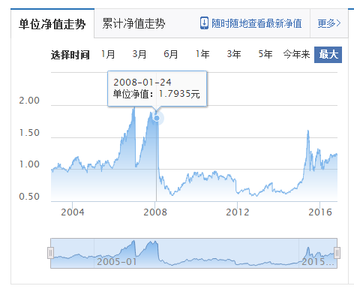The width and height of the screenshot is (354, 289).
Task: Click the 更多 link
Action: click(326, 23)
